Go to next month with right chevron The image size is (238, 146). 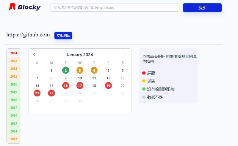125,54
